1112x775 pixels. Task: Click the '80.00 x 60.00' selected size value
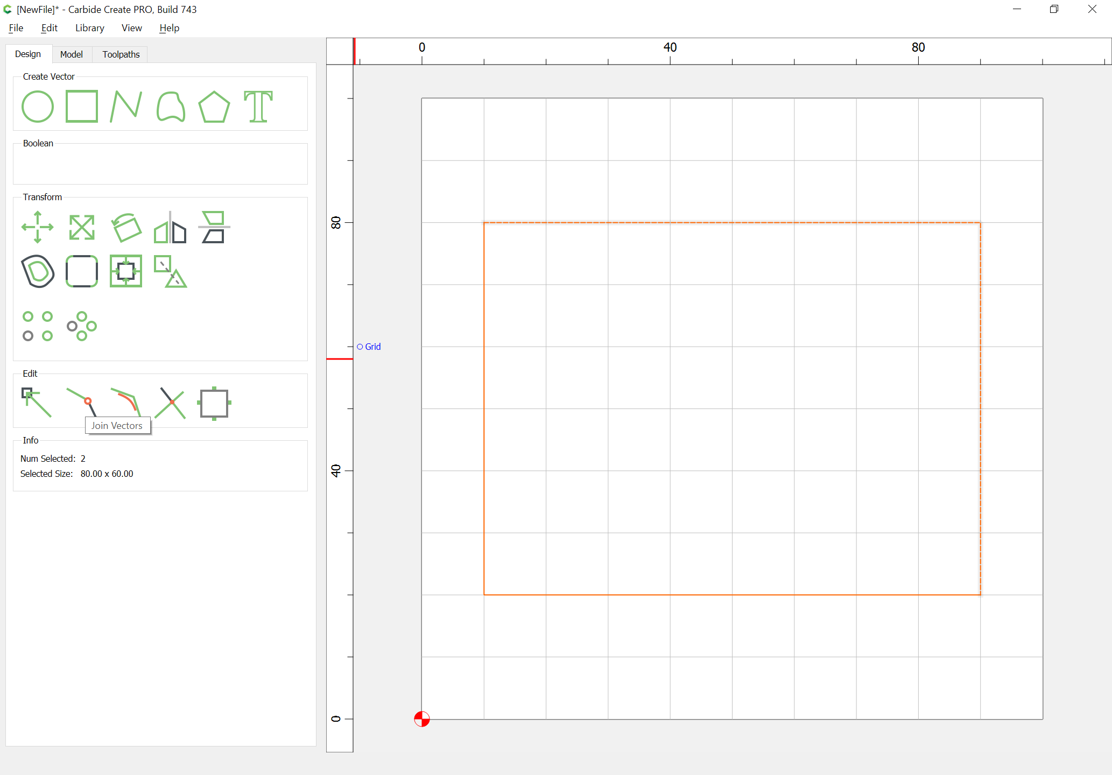pyautogui.click(x=107, y=474)
